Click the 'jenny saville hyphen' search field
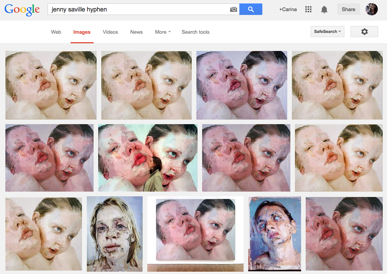This screenshot has height=274, width=387. tap(138, 10)
